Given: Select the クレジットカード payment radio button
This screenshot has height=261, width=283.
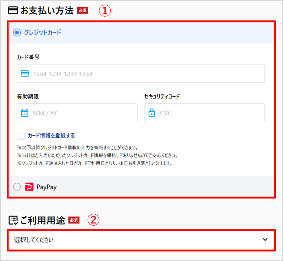Looking at the screenshot, I should [x=17, y=32].
